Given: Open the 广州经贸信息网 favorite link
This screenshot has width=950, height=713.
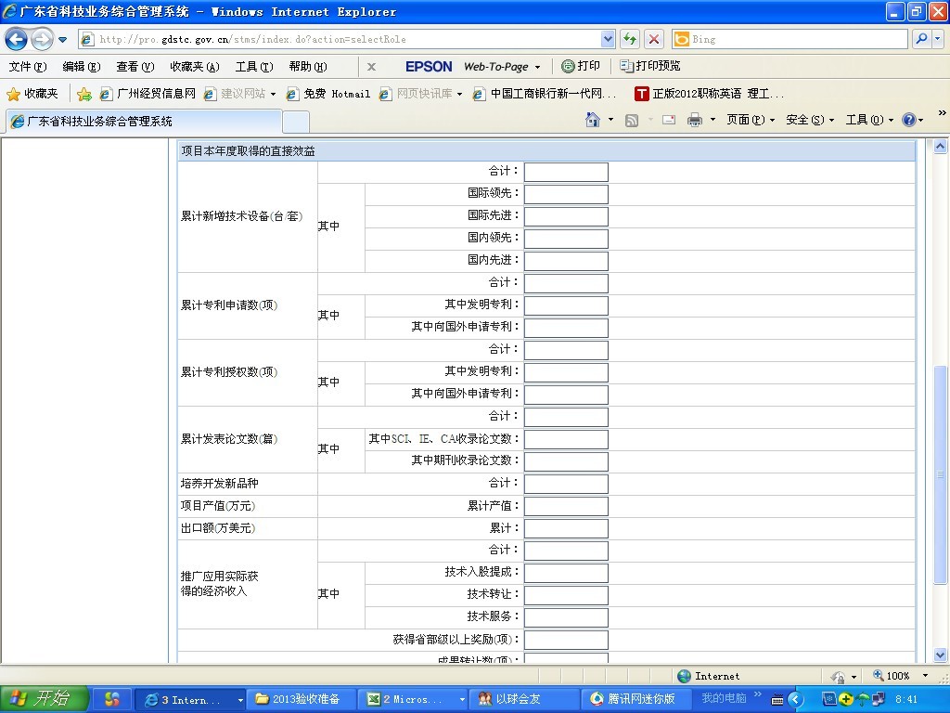Looking at the screenshot, I should pos(148,94).
